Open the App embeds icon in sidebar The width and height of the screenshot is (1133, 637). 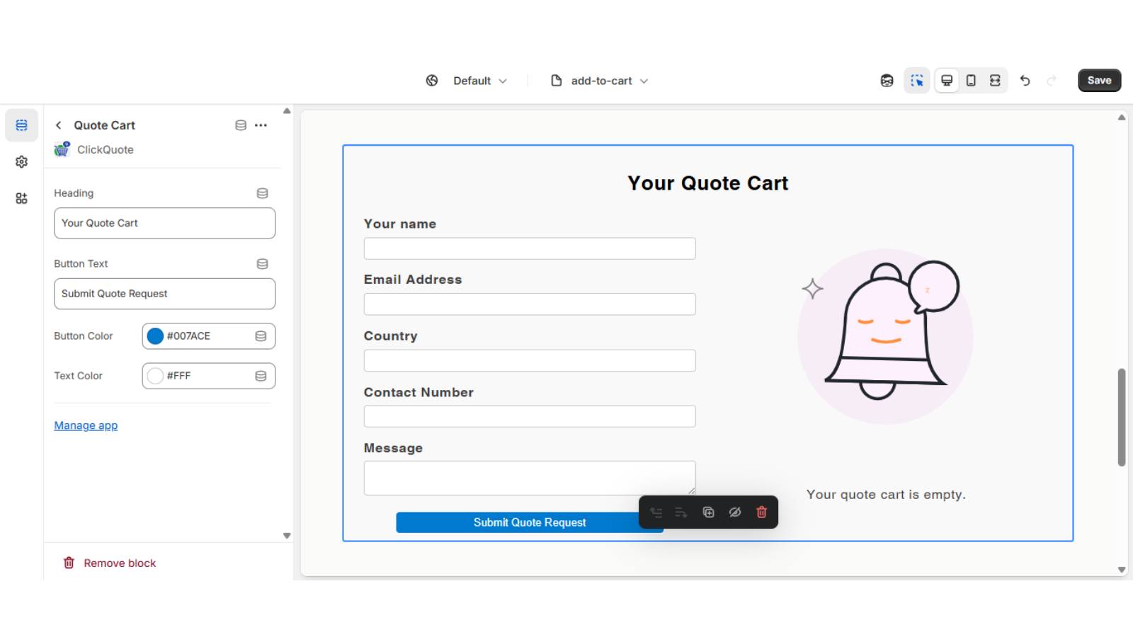pos(21,199)
